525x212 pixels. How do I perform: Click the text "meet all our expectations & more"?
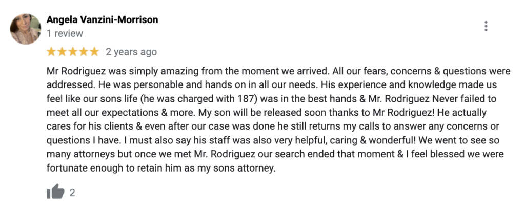[114, 112]
